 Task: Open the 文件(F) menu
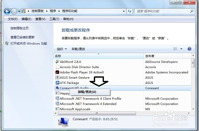(13, 19)
